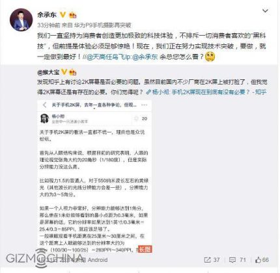
Task: Click the thinking emoji at end of post
Action: 210,57
